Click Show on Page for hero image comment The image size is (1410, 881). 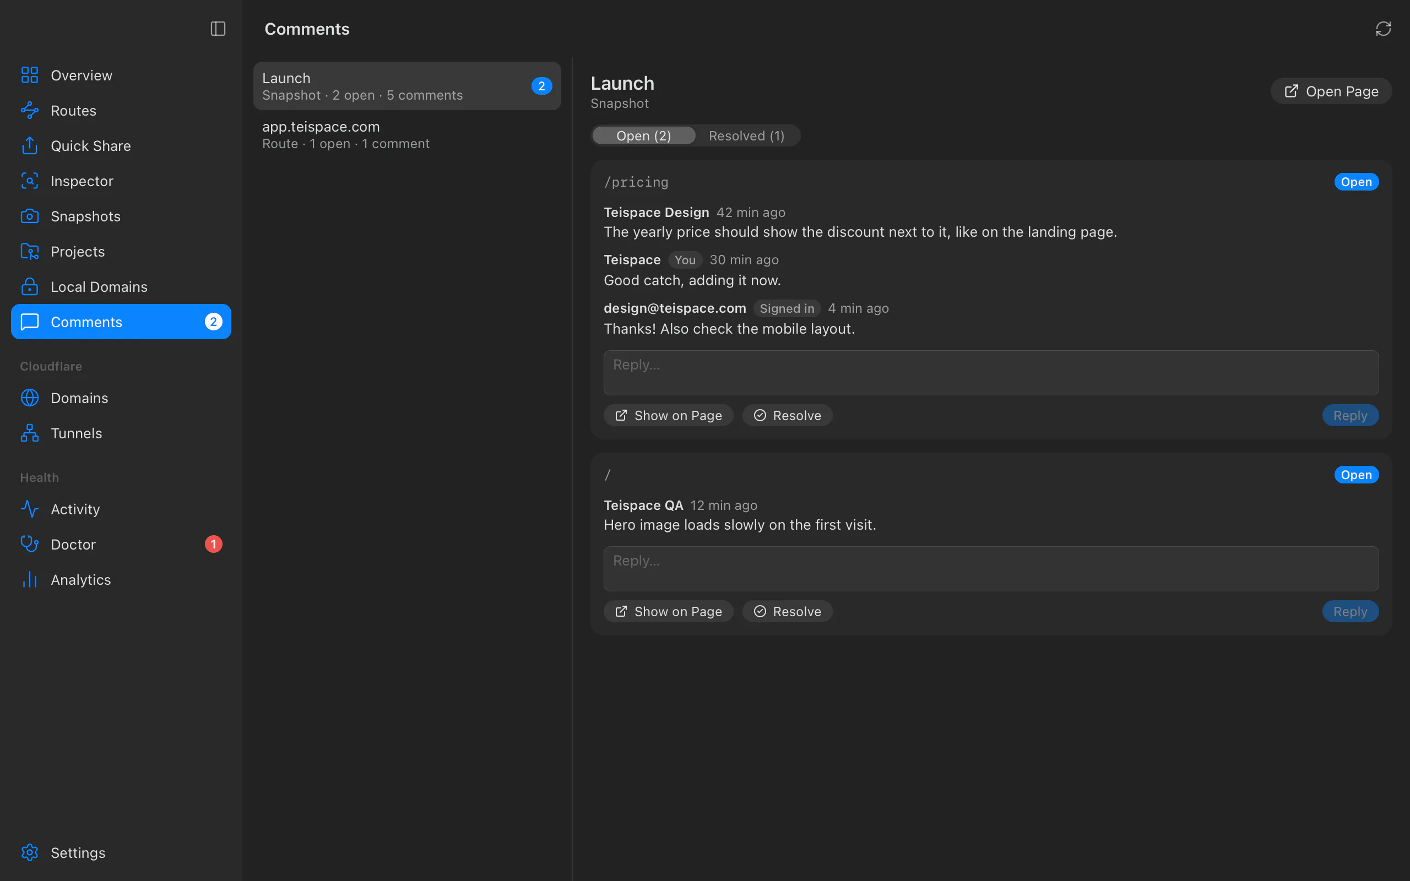tap(668, 611)
